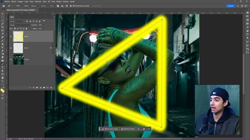Select the Crop tool

coord(2,27)
